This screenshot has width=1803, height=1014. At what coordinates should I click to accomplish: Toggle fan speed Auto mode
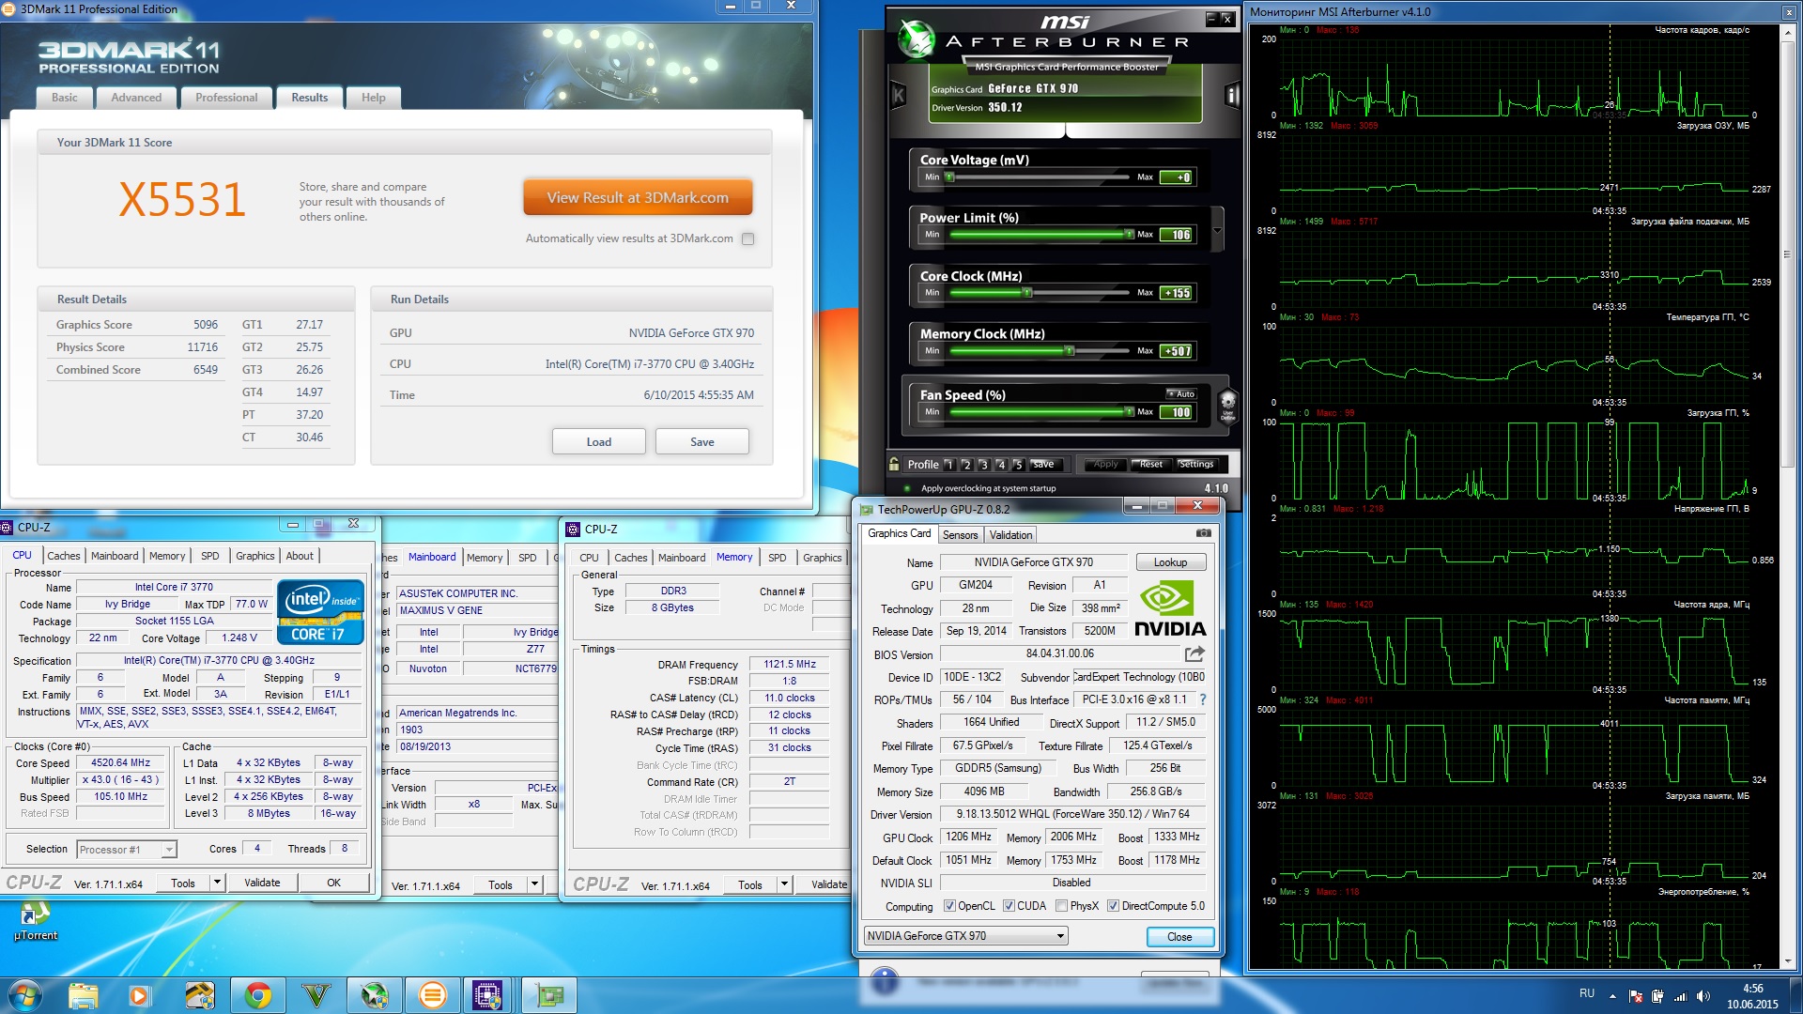1180,393
